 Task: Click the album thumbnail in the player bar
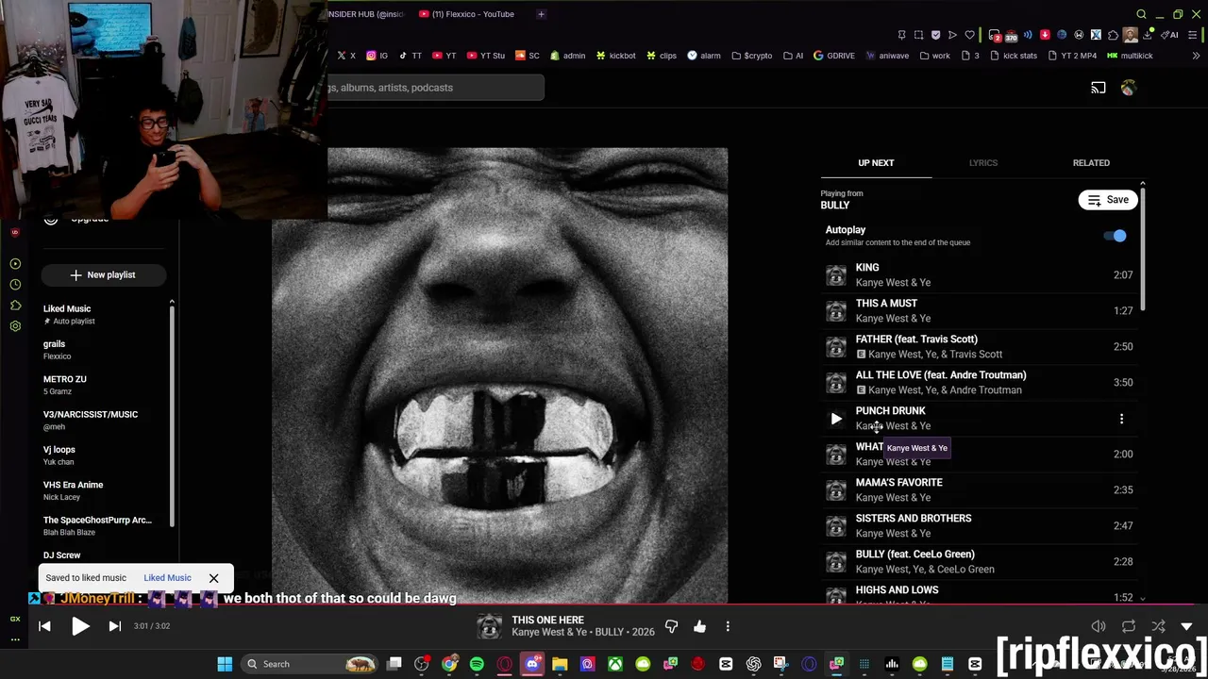click(489, 626)
